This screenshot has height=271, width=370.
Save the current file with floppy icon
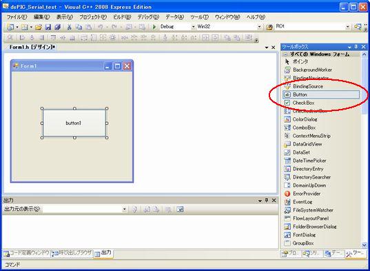tap(48, 27)
